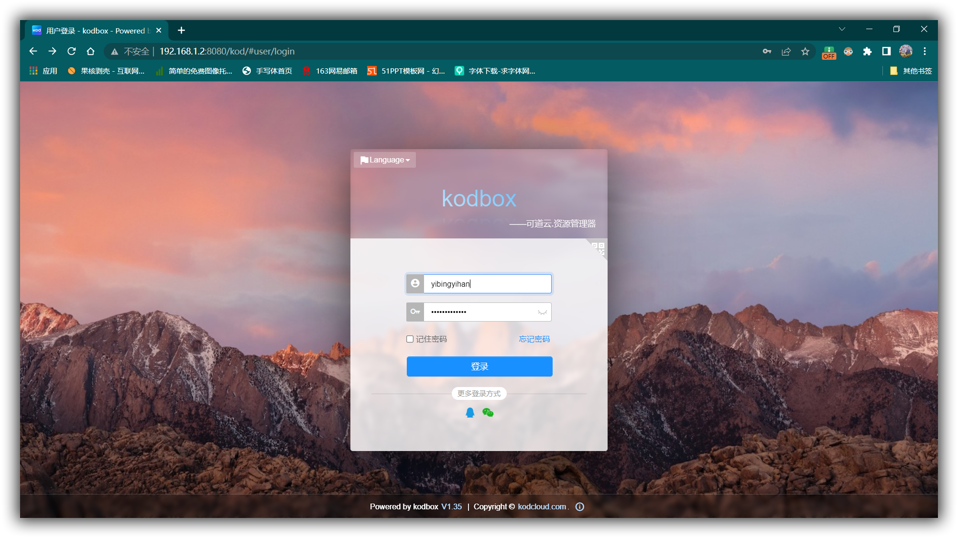Screen dimensions: 958x538
Task: Focus the username input field
Action: pos(487,284)
